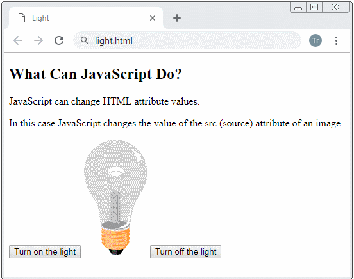354x279 pixels.
Task: Click the src attribute explanation paragraph
Action: (x=176, y=123)
